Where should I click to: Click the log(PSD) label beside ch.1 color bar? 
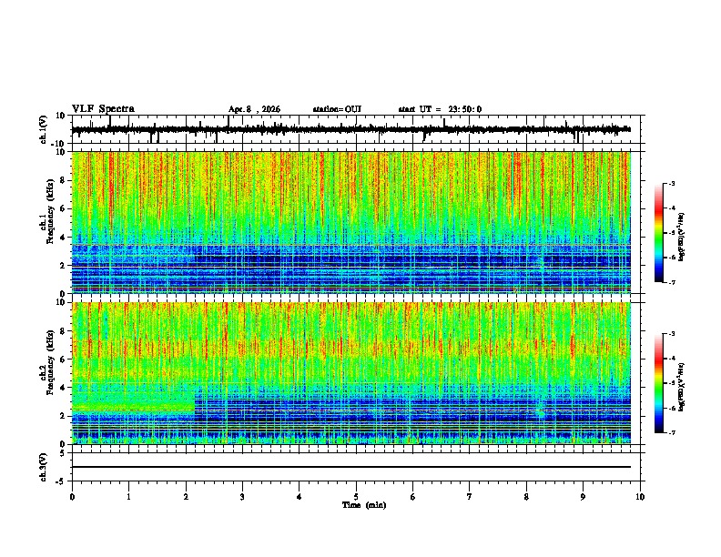click(682, 238)
